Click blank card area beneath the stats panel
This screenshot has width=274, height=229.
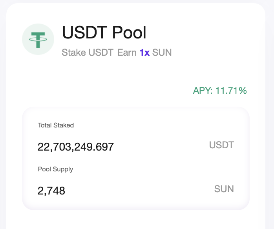[x=136, y=220]
